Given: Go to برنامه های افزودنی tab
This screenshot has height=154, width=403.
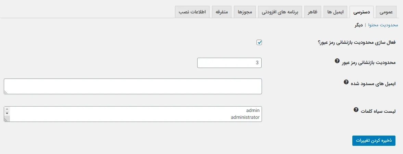Looking at the screenshot, I should coord(280,12).
